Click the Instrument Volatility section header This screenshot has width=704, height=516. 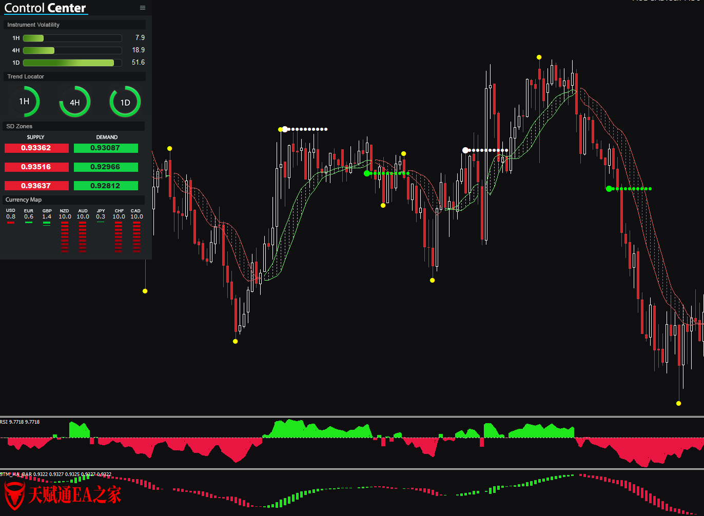(x=33, y=25)
